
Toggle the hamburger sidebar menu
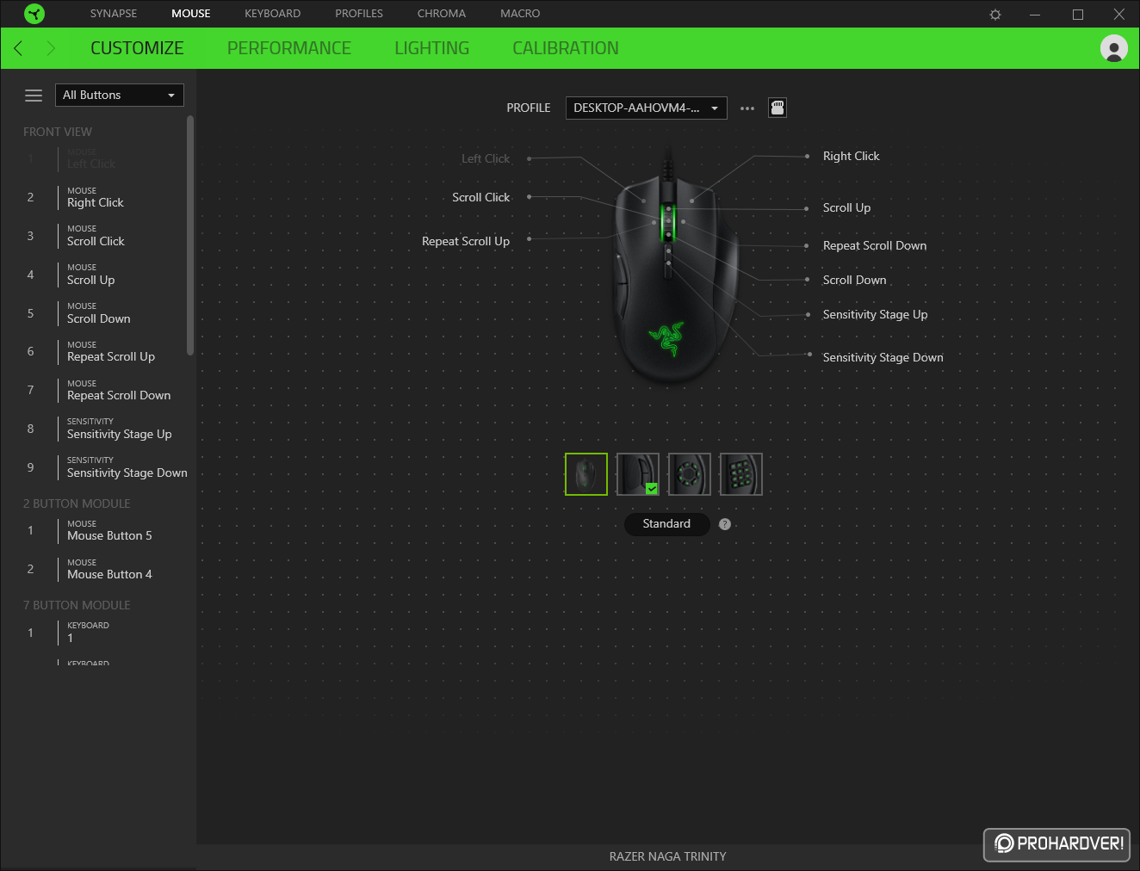coord(34,96)
